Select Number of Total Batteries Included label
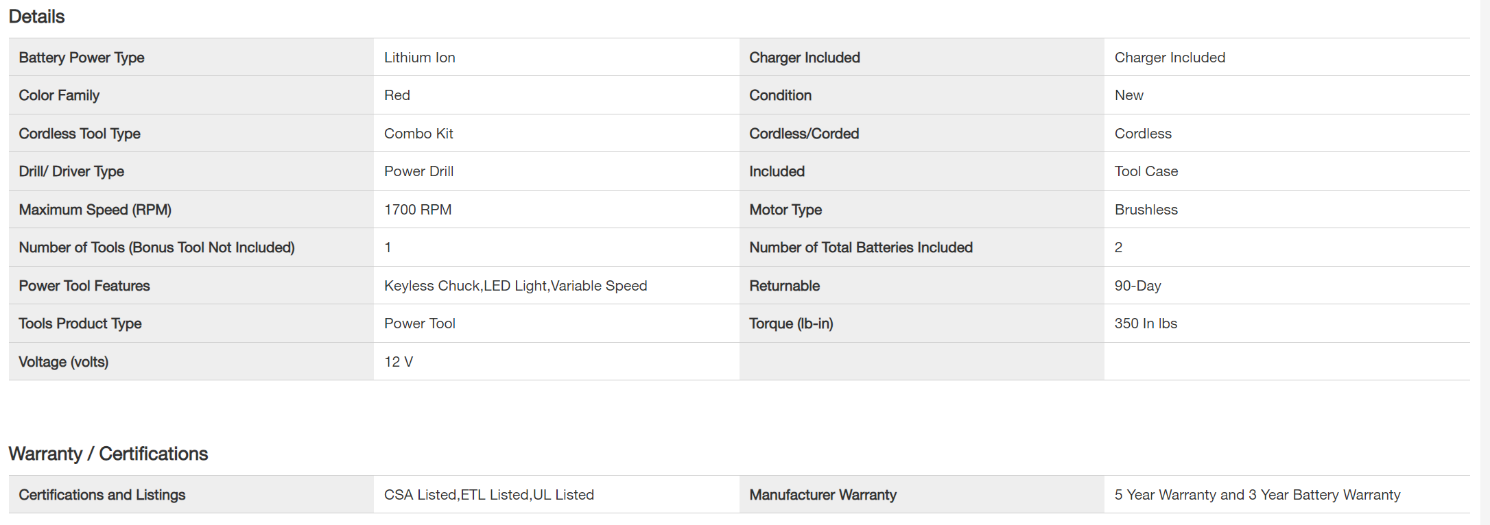This screenshot has width=1490, height=525. pyautogui.click(x=861, y=247)
